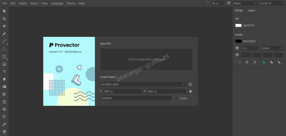This screenshot has height=136, width=286.
Task: Choose the miter line join option
Action: click(x=264, y=62)
